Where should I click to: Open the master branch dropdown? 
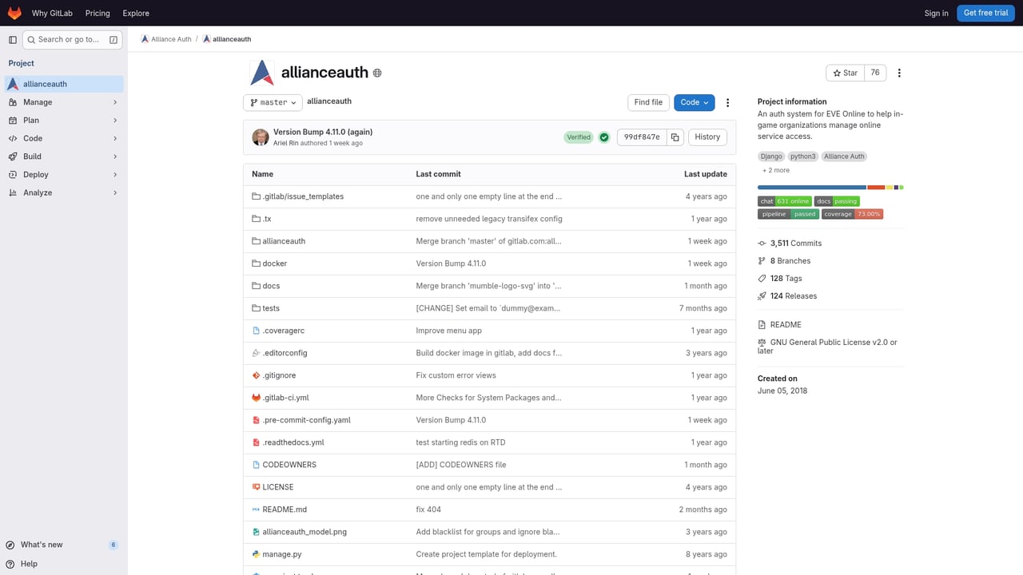273,102
